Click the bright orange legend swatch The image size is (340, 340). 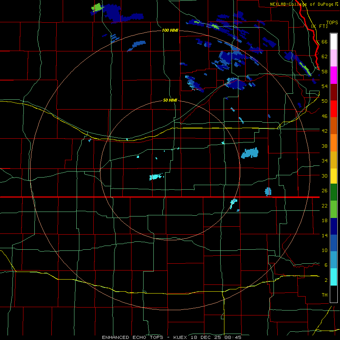tap(334, 142)
